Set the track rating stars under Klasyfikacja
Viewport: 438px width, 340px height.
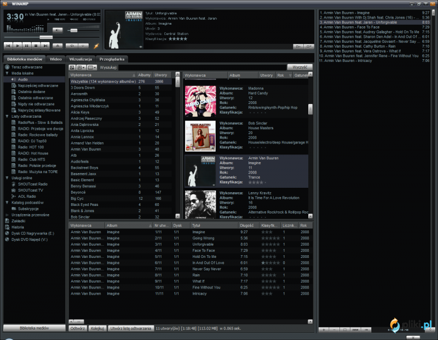click(x=178, y=39)
